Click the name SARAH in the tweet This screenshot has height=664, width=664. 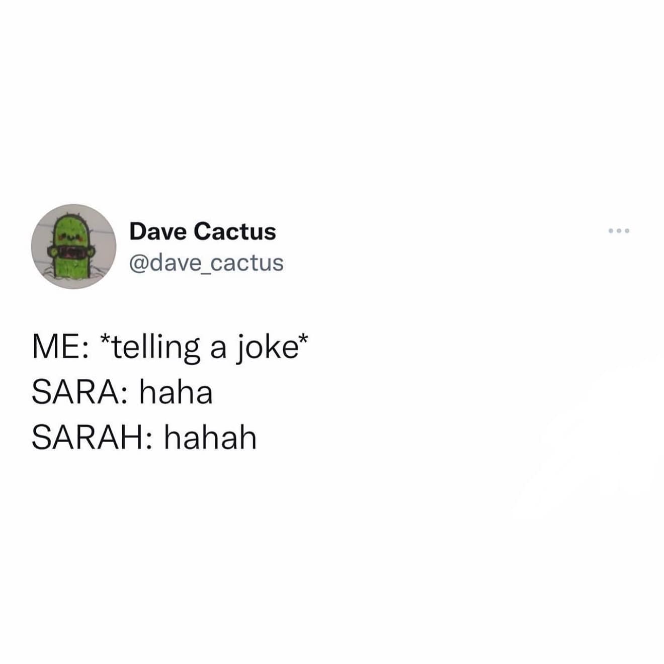(x=87, y=438)
